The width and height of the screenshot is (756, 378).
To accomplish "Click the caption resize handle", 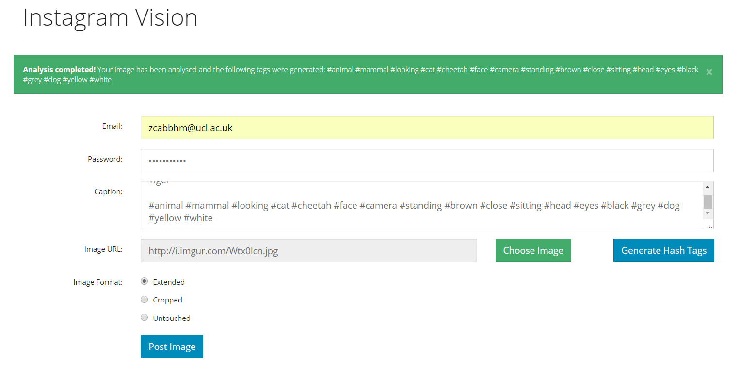I will coord(710,226).
